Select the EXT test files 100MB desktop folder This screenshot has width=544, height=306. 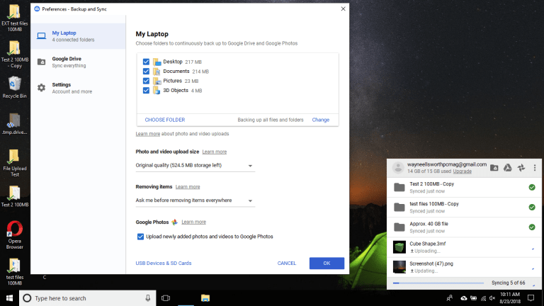point(15,18)
